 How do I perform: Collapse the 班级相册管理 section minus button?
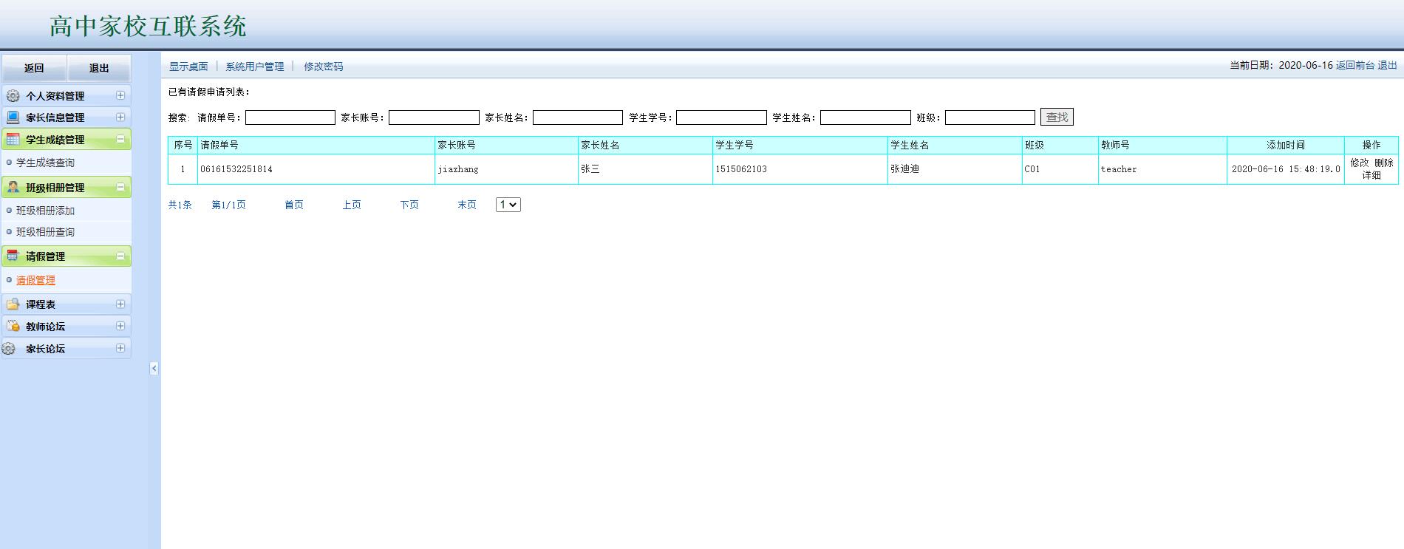[120, 187]
